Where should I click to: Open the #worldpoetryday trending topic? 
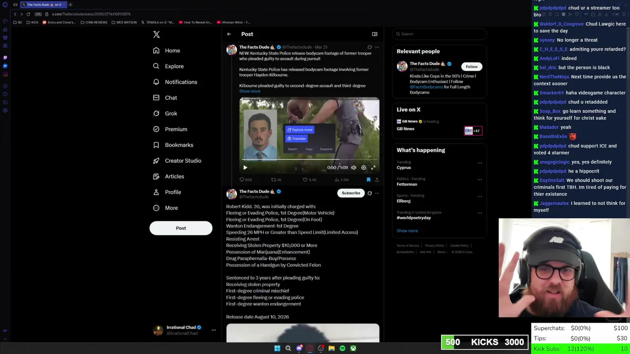(413, 218)
